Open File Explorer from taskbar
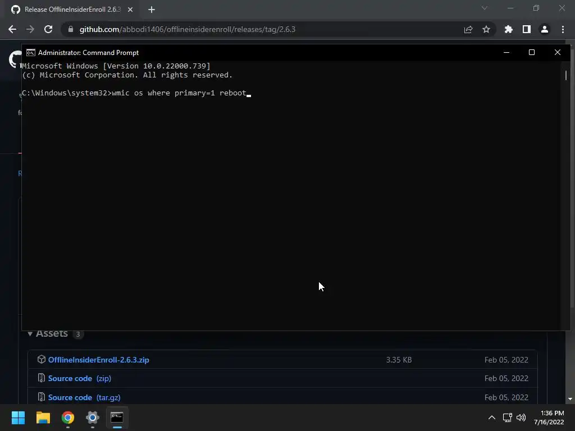The image size is (575, 431). coord(43,418)
